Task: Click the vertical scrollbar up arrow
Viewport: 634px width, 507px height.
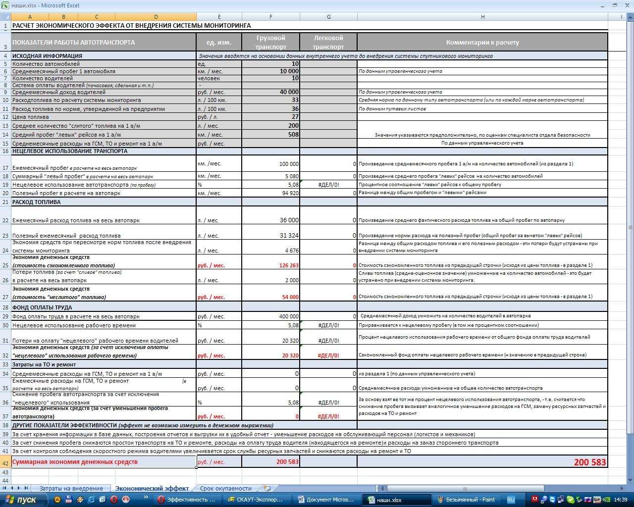Action: pos(630,17)
